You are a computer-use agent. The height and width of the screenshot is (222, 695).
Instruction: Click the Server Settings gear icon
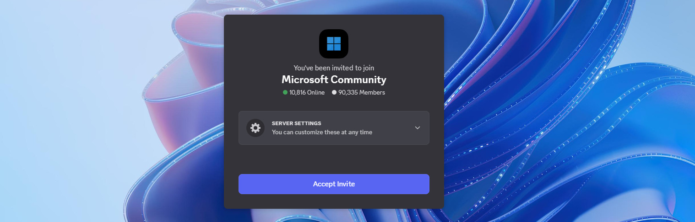pyautogui.click(x=255, y=128)
